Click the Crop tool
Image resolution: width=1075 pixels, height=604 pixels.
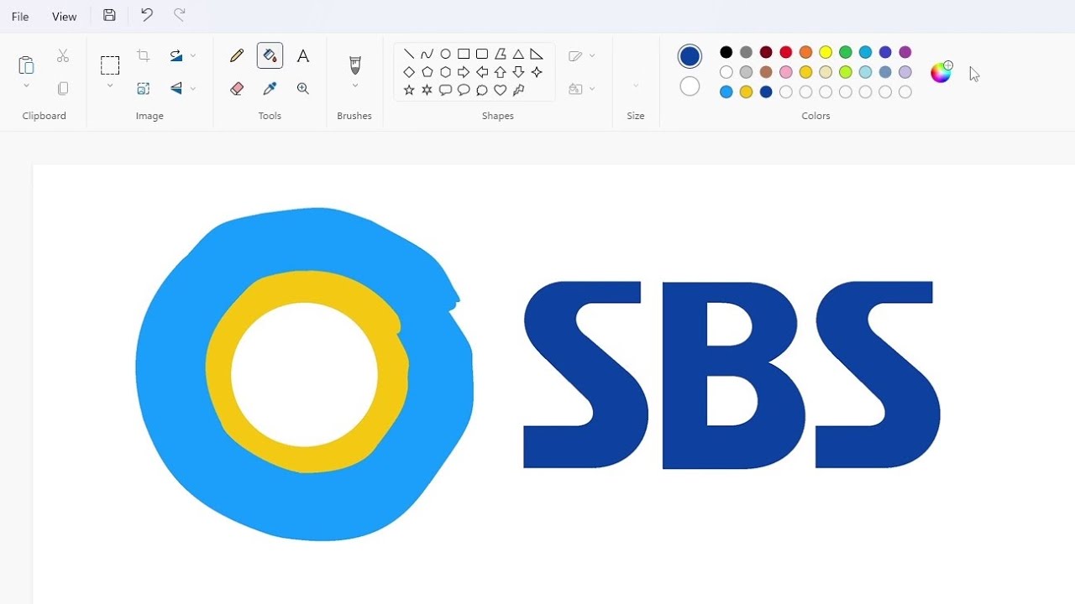(144, 56)
